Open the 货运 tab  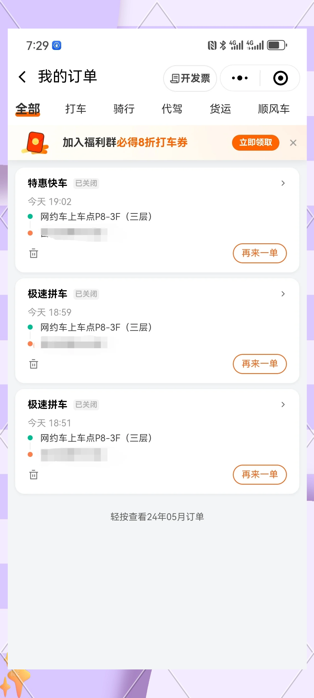click(x=220, y=109)
